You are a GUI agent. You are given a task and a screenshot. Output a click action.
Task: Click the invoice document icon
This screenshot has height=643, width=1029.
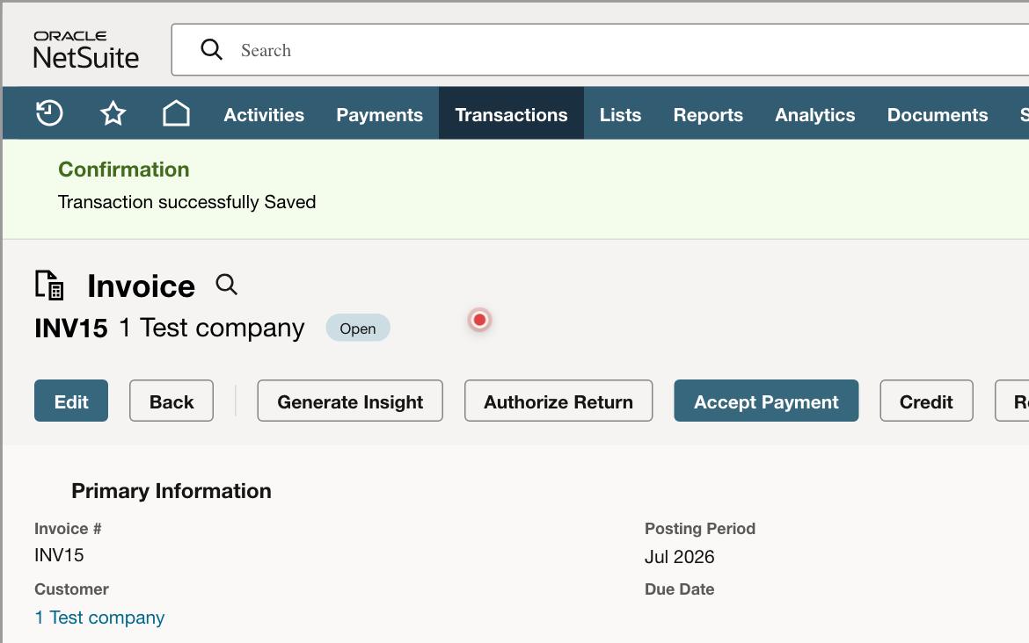coord(49,285)
